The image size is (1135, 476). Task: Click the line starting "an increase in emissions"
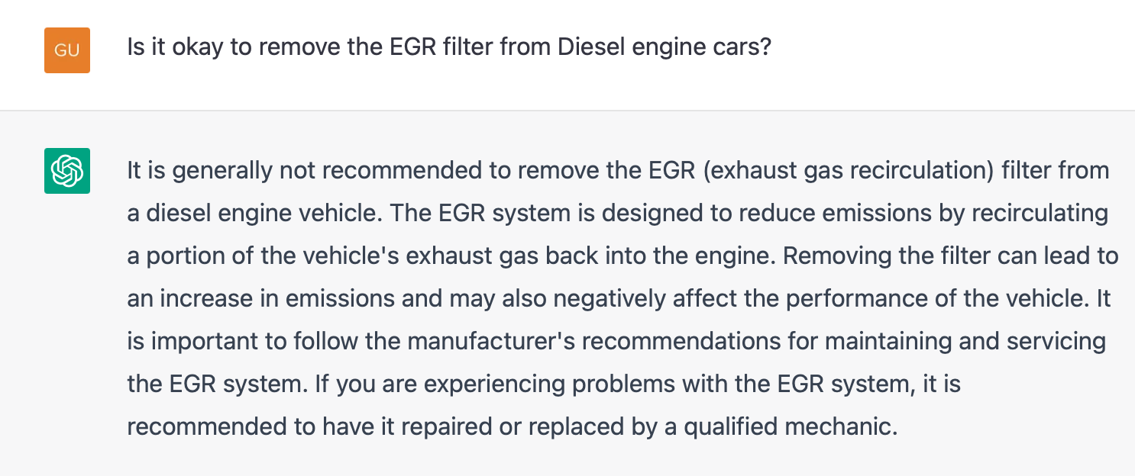click(617, 298)
